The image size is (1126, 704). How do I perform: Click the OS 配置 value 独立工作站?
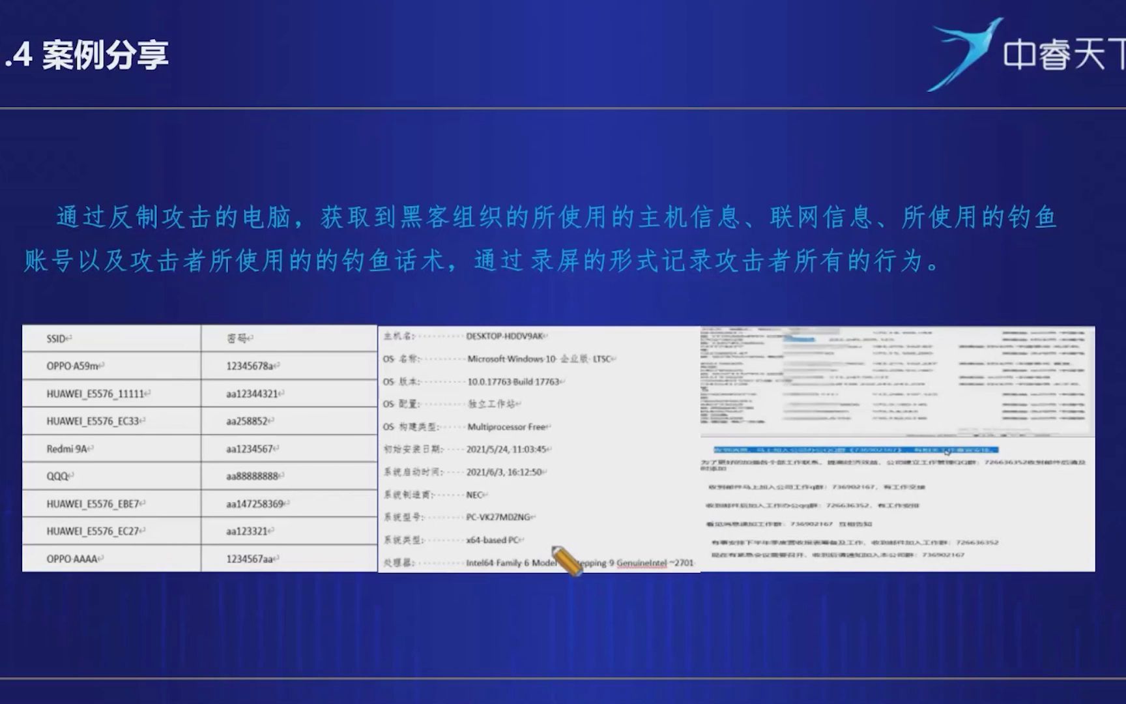[492, 404]
